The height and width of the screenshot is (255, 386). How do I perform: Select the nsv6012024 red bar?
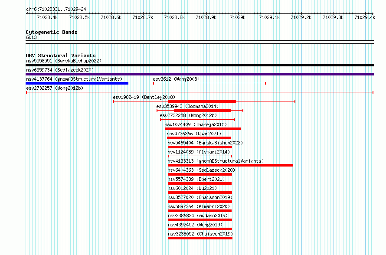pos(200,193)
